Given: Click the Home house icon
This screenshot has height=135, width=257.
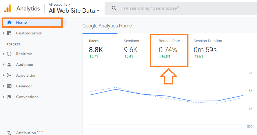Looking at the screenshot, I should (9, 23).
